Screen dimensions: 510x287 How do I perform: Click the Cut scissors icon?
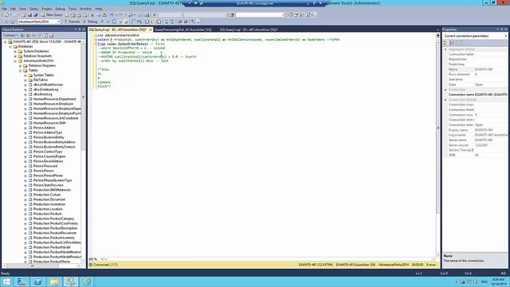tap(92, 15)
